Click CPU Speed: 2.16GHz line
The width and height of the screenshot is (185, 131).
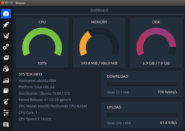tap(35, 119)
